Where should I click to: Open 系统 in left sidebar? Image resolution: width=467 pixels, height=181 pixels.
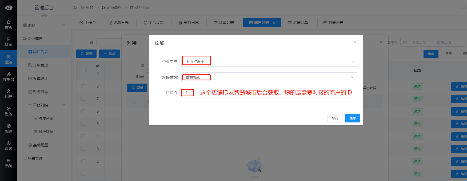[9, 163]
